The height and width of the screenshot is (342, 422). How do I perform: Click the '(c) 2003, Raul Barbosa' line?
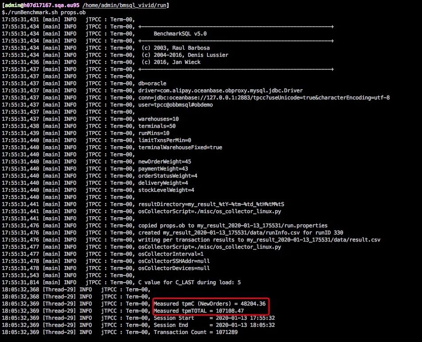coord(176,48)
